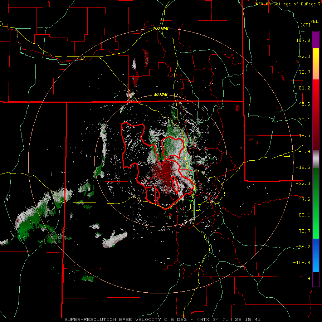Click the [KT] units label

(306, 25)
